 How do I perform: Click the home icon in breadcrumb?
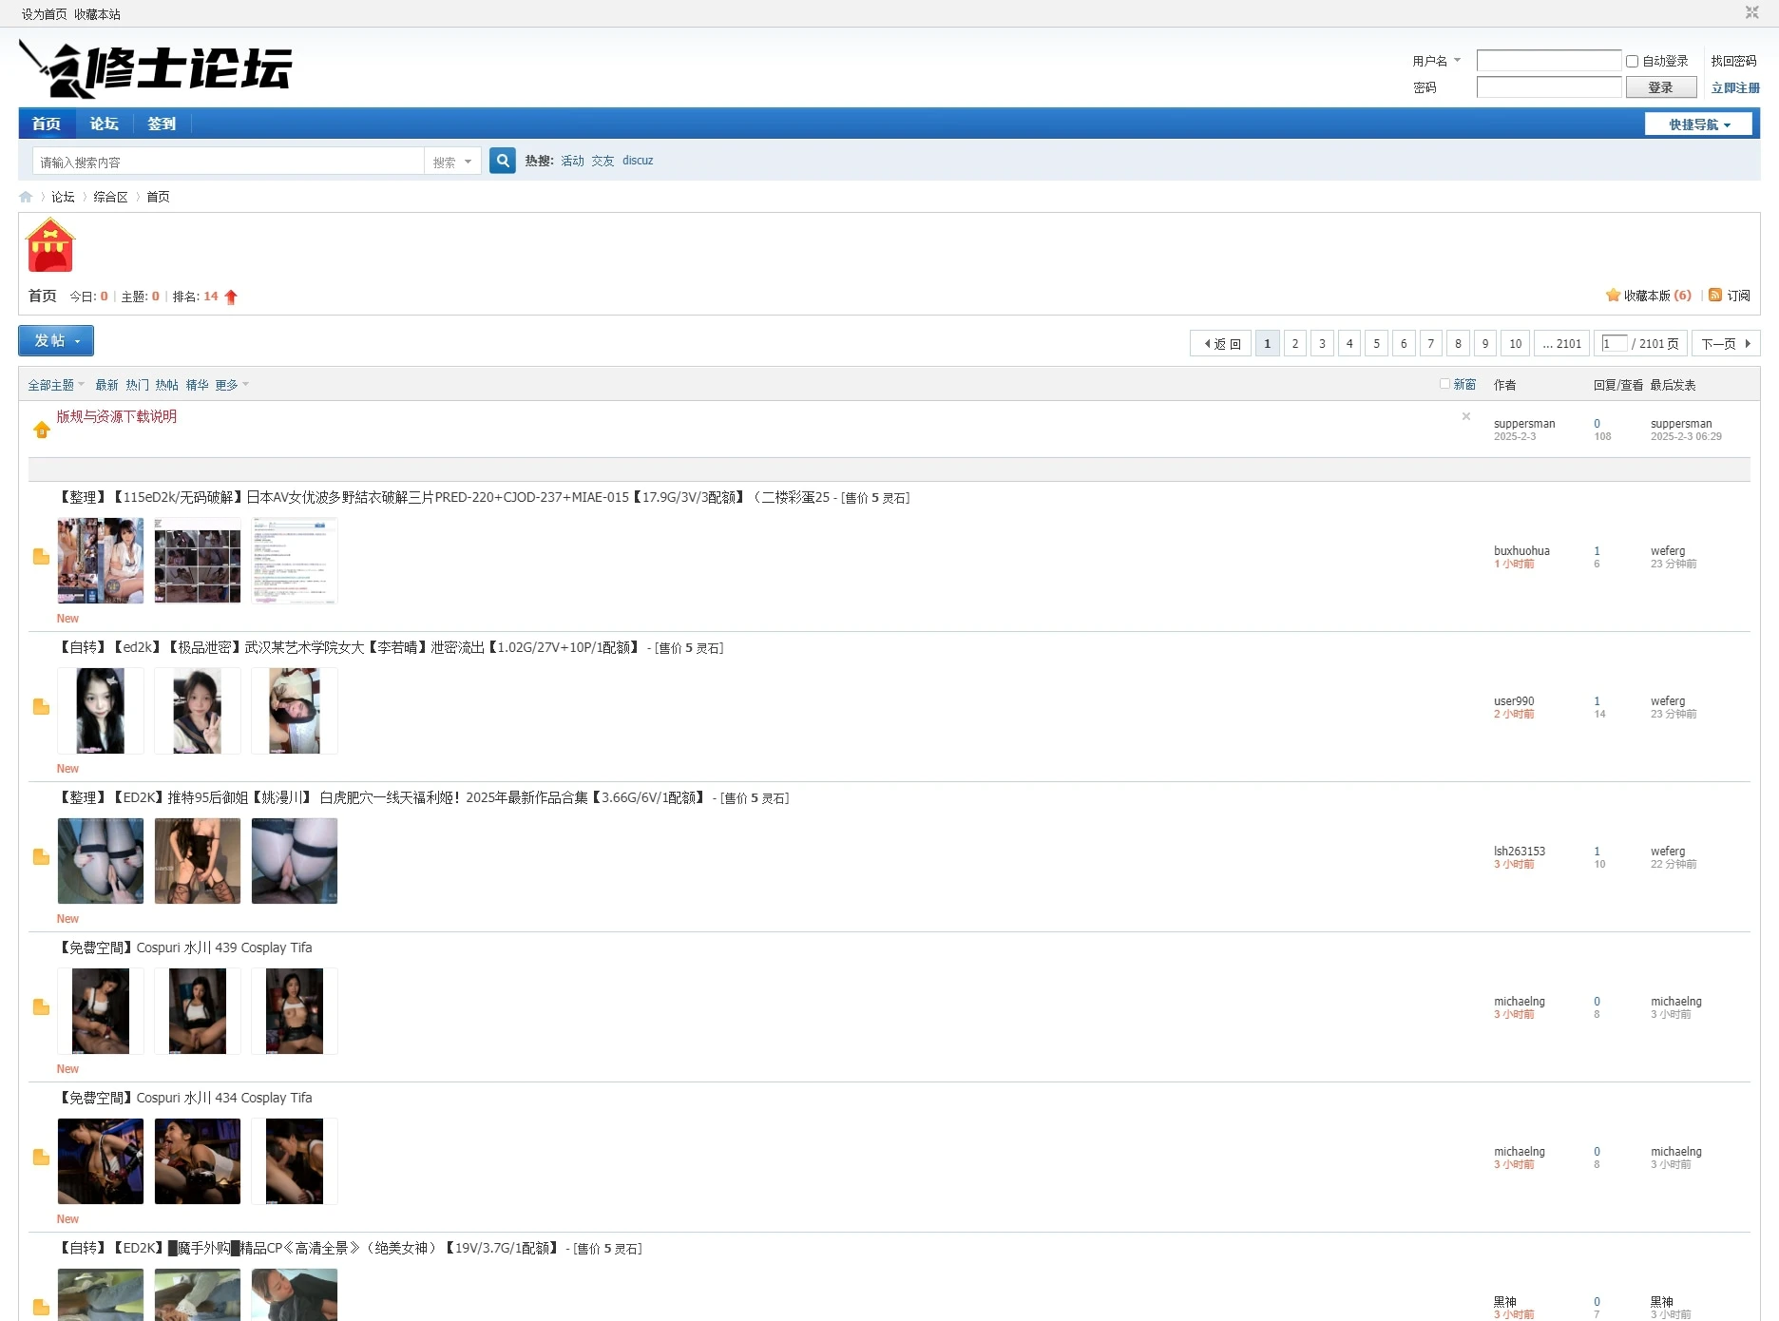pos(26,197)
